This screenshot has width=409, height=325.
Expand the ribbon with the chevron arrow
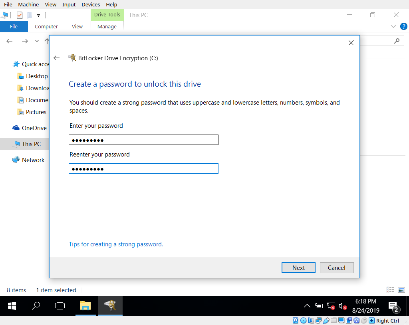pyautogui.click(x=393, y=26)
